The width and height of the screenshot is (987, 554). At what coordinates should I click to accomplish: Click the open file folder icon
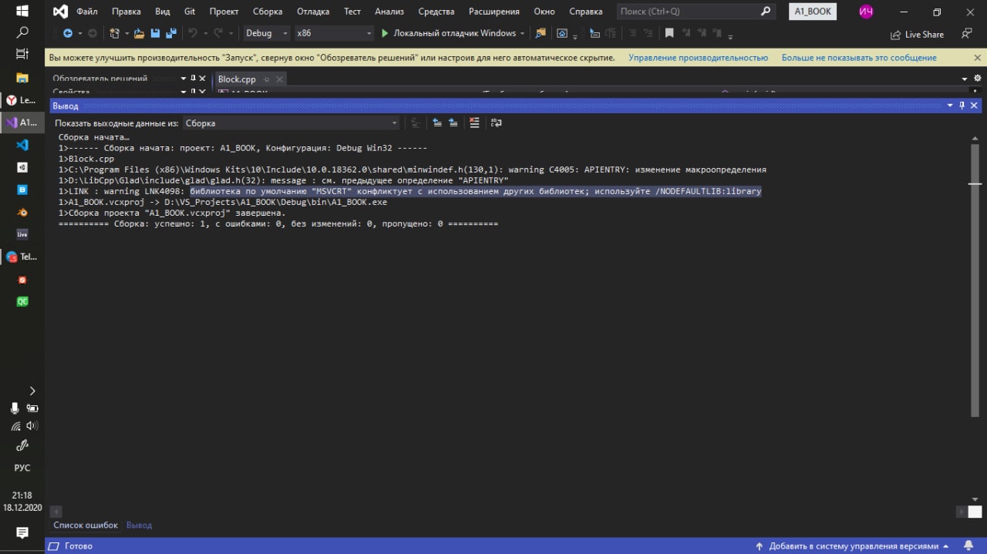pos(139,33)
